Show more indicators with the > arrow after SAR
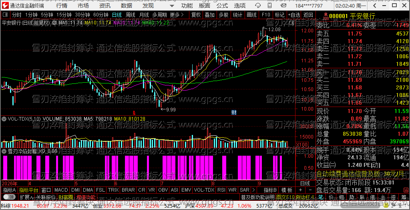The image size is (410, 210). point(253,190)
